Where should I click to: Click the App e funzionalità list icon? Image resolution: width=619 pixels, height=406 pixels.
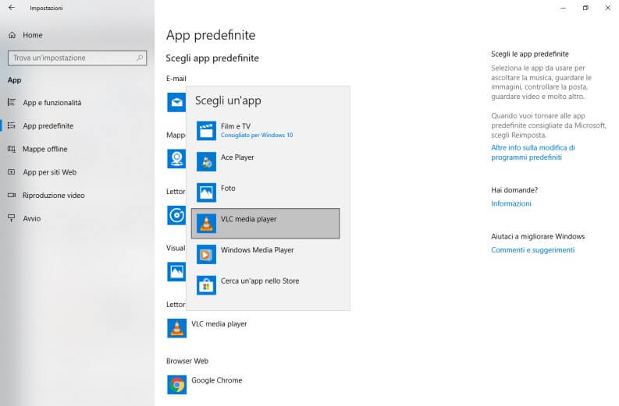pyautogui.click(x=12, y=103)
